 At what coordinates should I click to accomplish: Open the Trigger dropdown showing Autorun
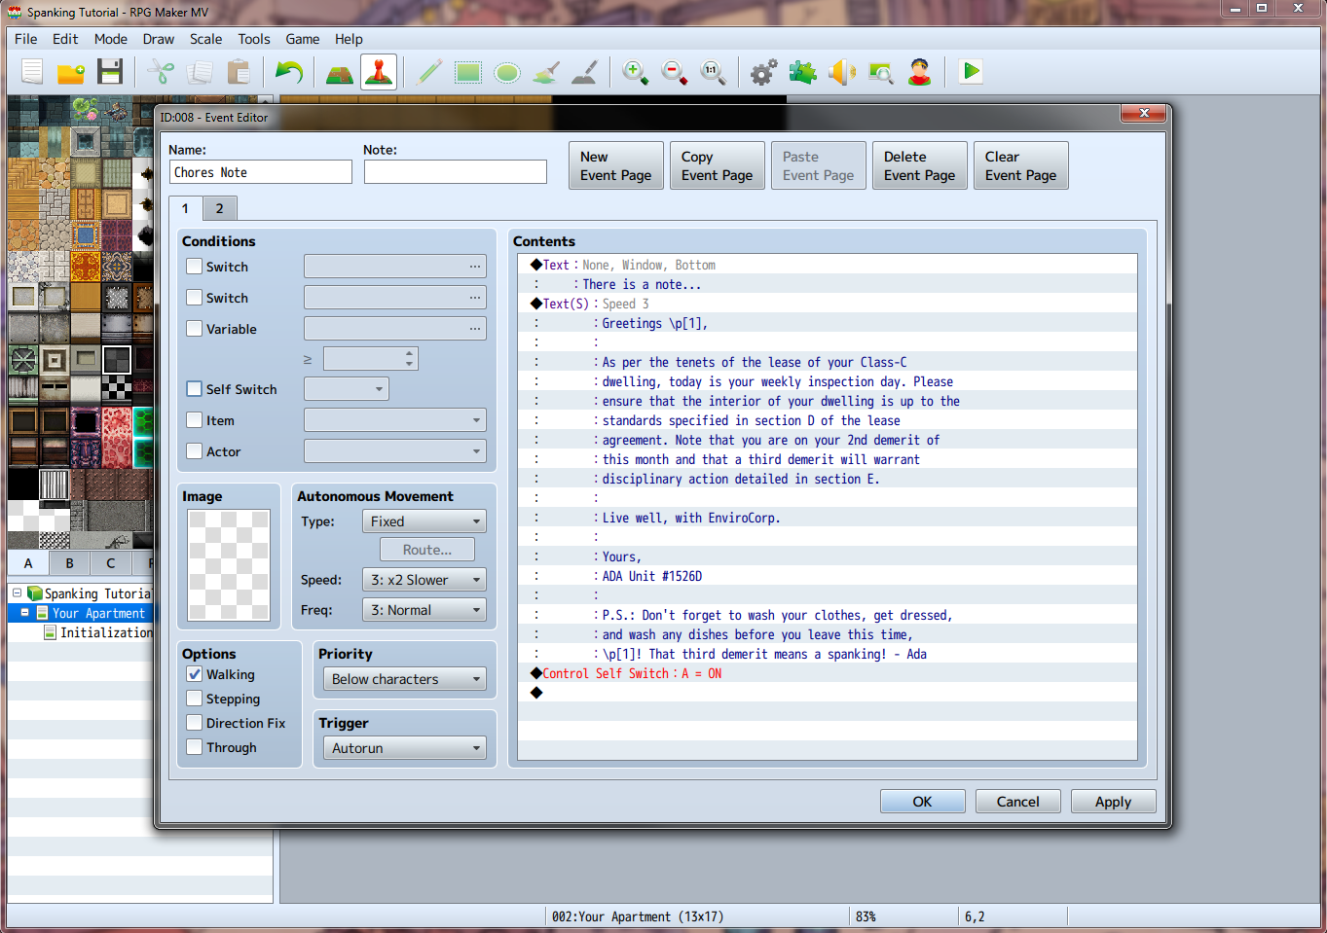(x=405, y=748)
